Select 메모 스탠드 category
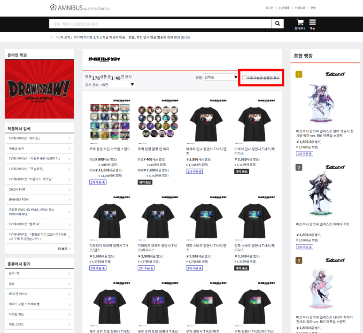Viewport: 363px width, 333px height. [39, 325]
